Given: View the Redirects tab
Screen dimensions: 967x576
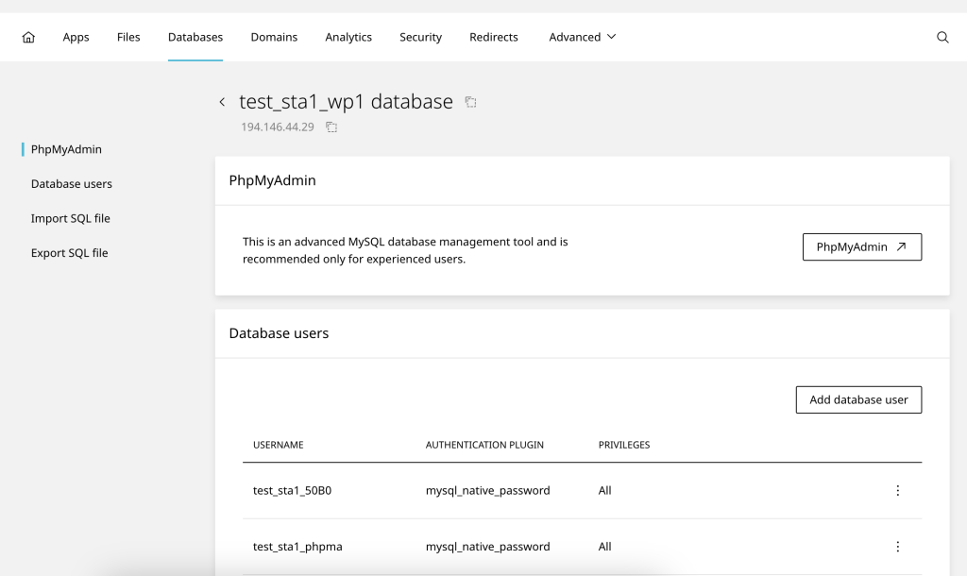Looking at the screenshot, I should (x=493, y=37).
